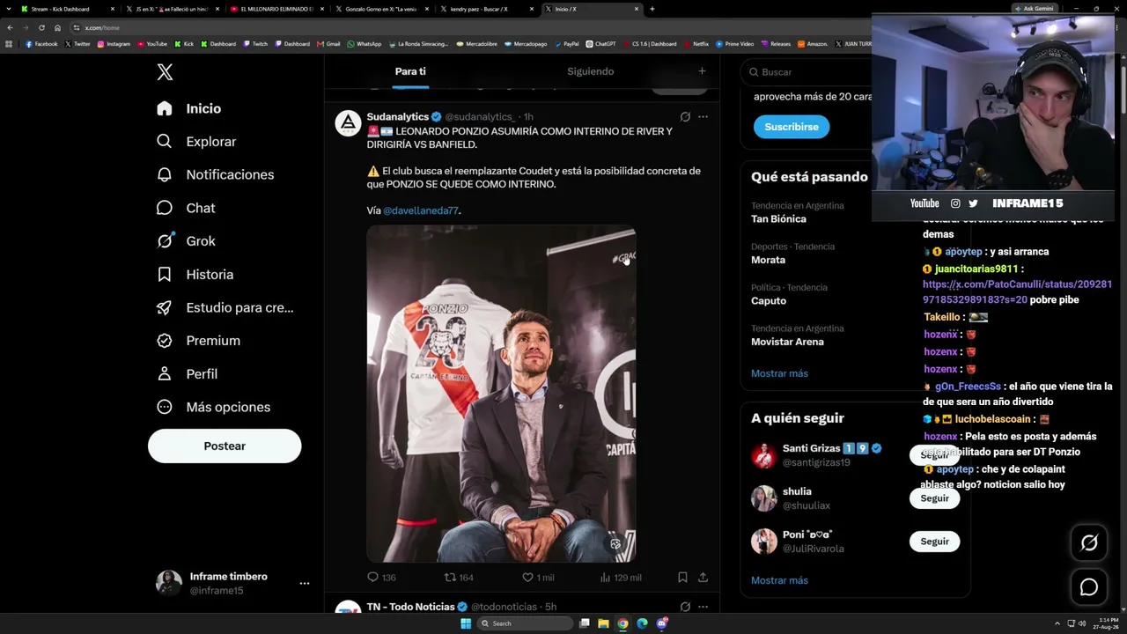Open the Windows Start menu
1127x634 pixels.
tap(466, 623)
